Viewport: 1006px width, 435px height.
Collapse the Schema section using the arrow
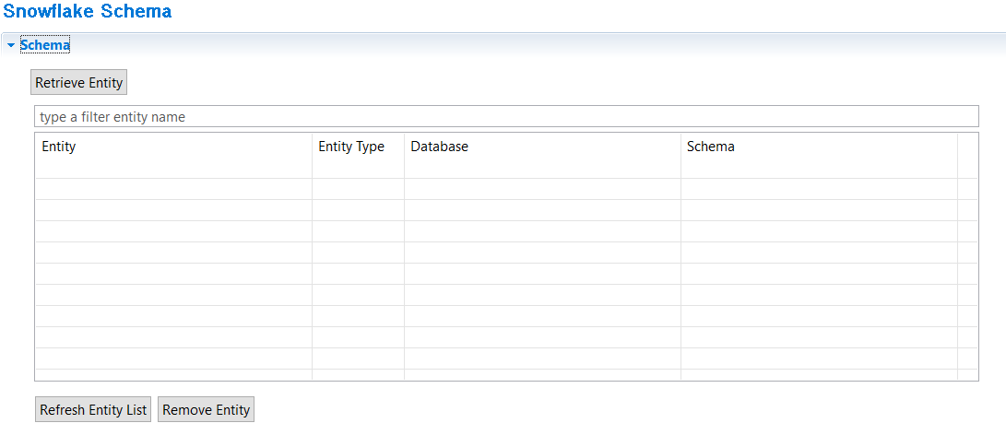(x=11, y=45)
